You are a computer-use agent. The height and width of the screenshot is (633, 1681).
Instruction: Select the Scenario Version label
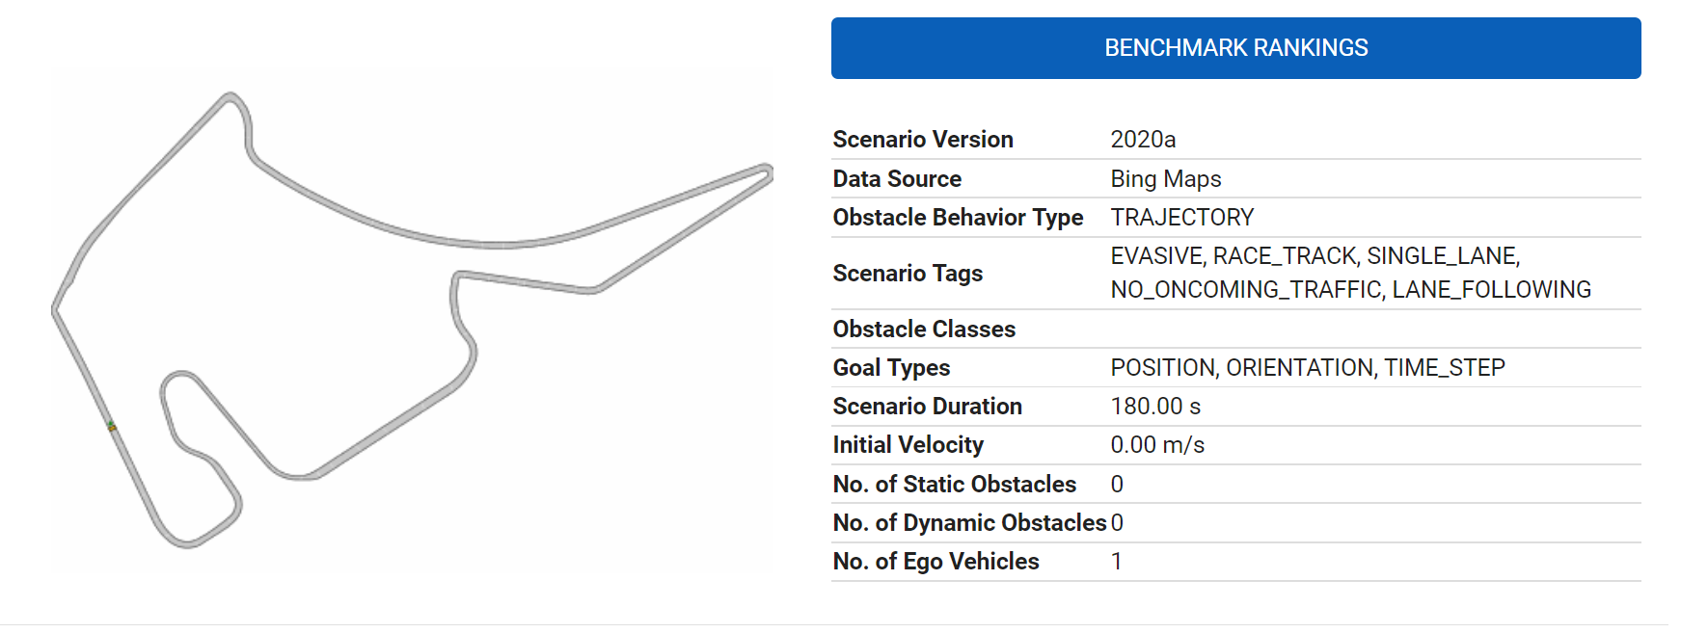[x=923, y=140]
